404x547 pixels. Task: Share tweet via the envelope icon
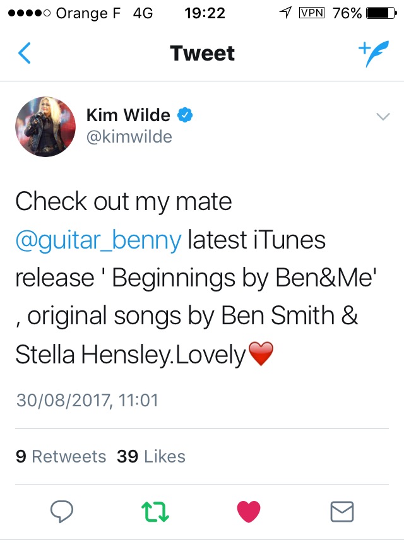point(342,510)
